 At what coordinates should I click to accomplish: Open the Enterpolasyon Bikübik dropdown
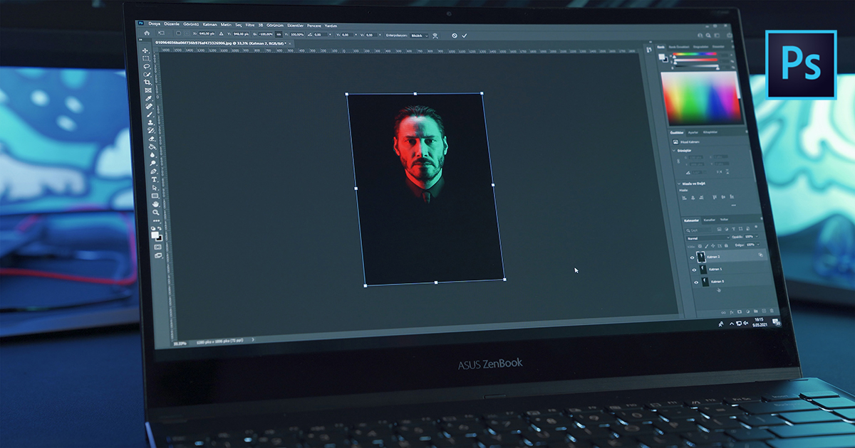point(419,36)
